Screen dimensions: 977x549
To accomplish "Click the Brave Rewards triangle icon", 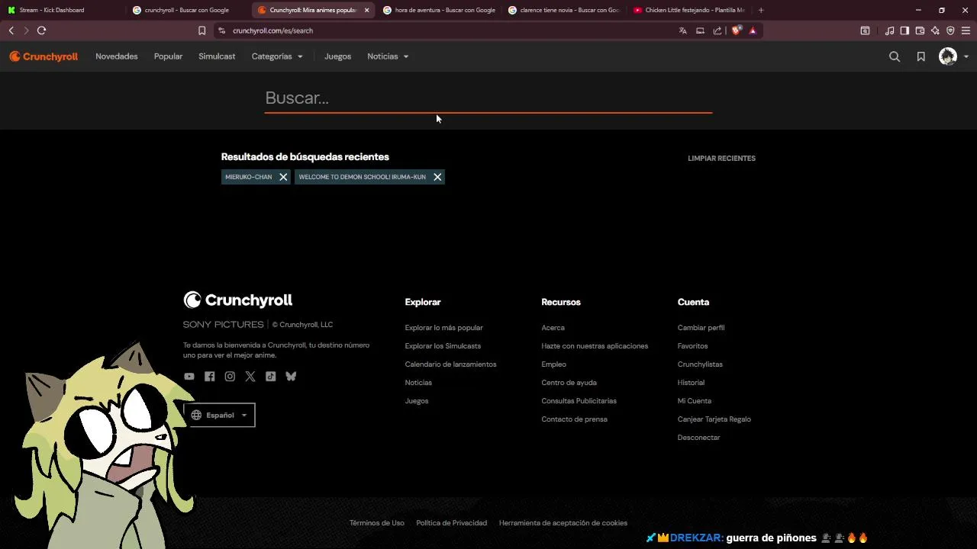I will click(753, 30).
